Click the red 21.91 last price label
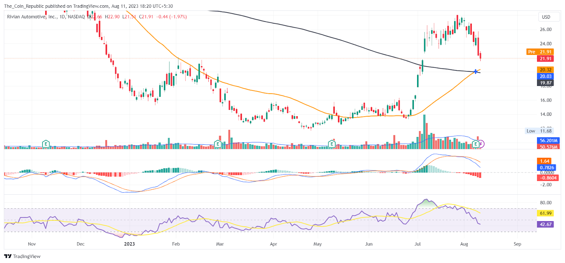 (546, 58)
